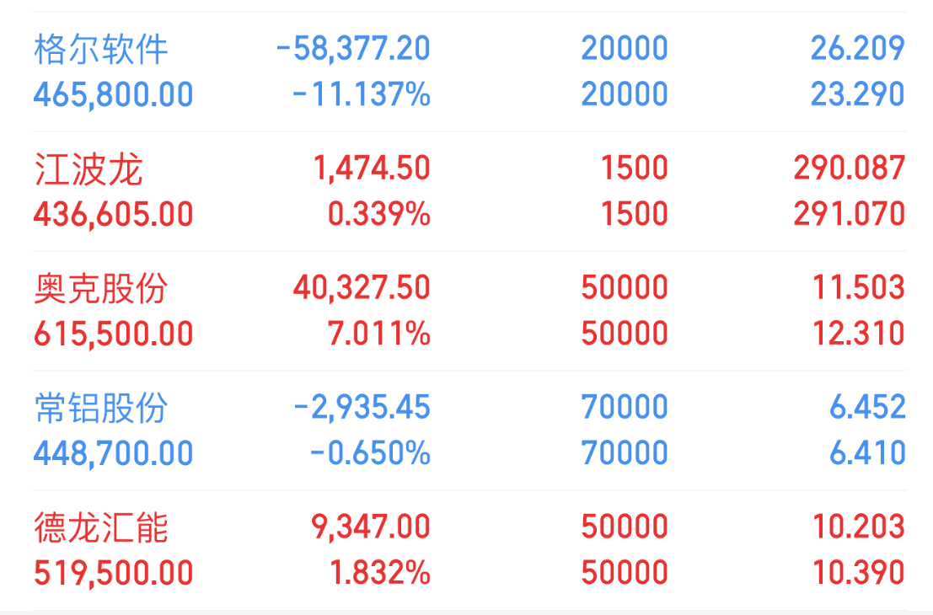
Task: Tap the 23.290 current price
Action: 858,94
